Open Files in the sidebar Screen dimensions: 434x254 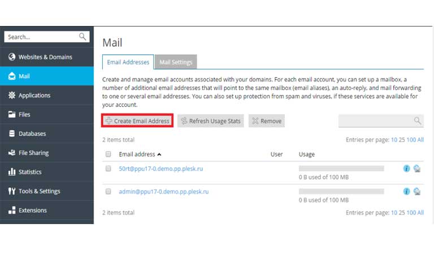[x=47, y=114]
